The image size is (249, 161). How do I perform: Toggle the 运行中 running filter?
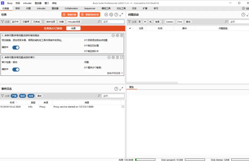point(15,22)
